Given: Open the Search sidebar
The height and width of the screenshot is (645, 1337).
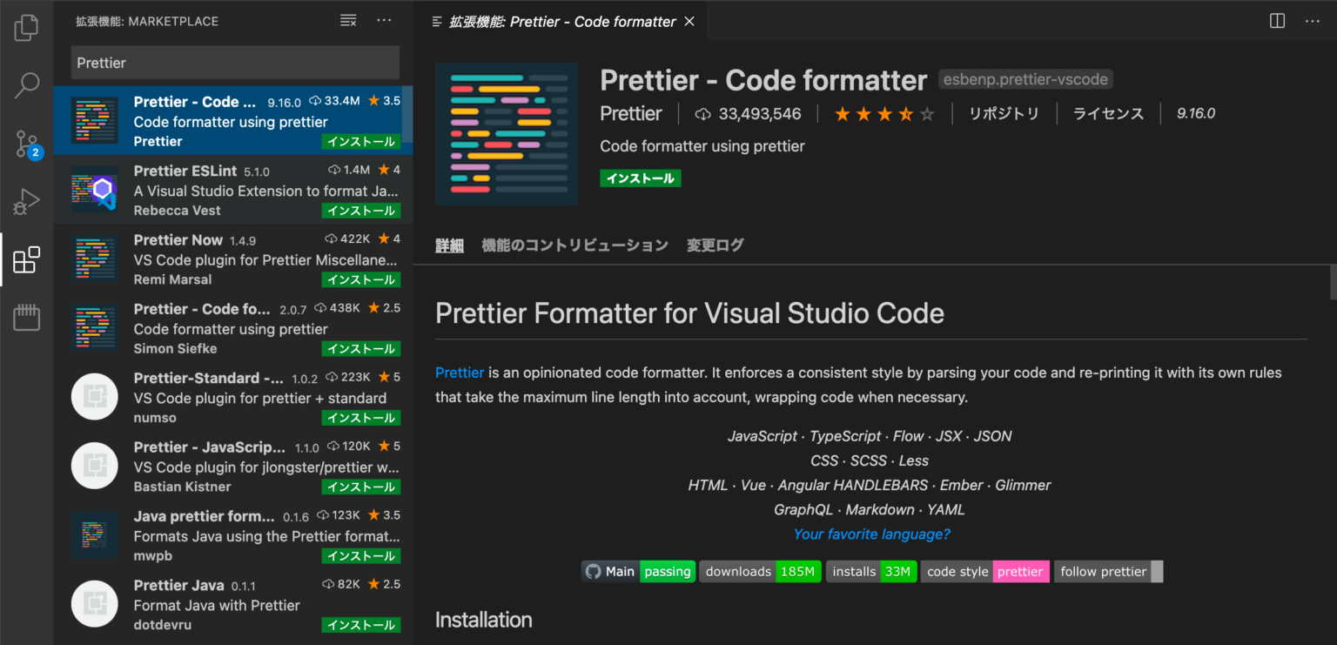Looking at the screenshot, I should pos(26,85).
